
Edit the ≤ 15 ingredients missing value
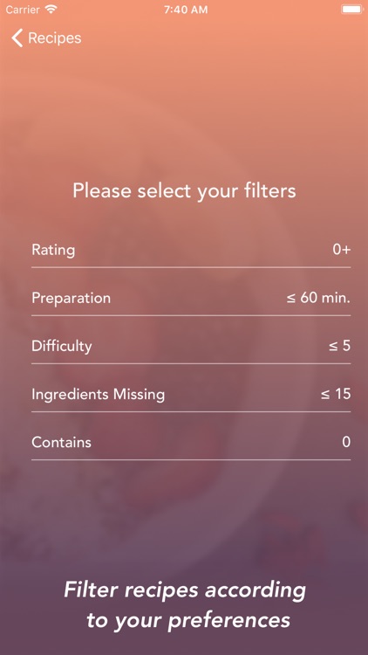[x=336, y=394]
